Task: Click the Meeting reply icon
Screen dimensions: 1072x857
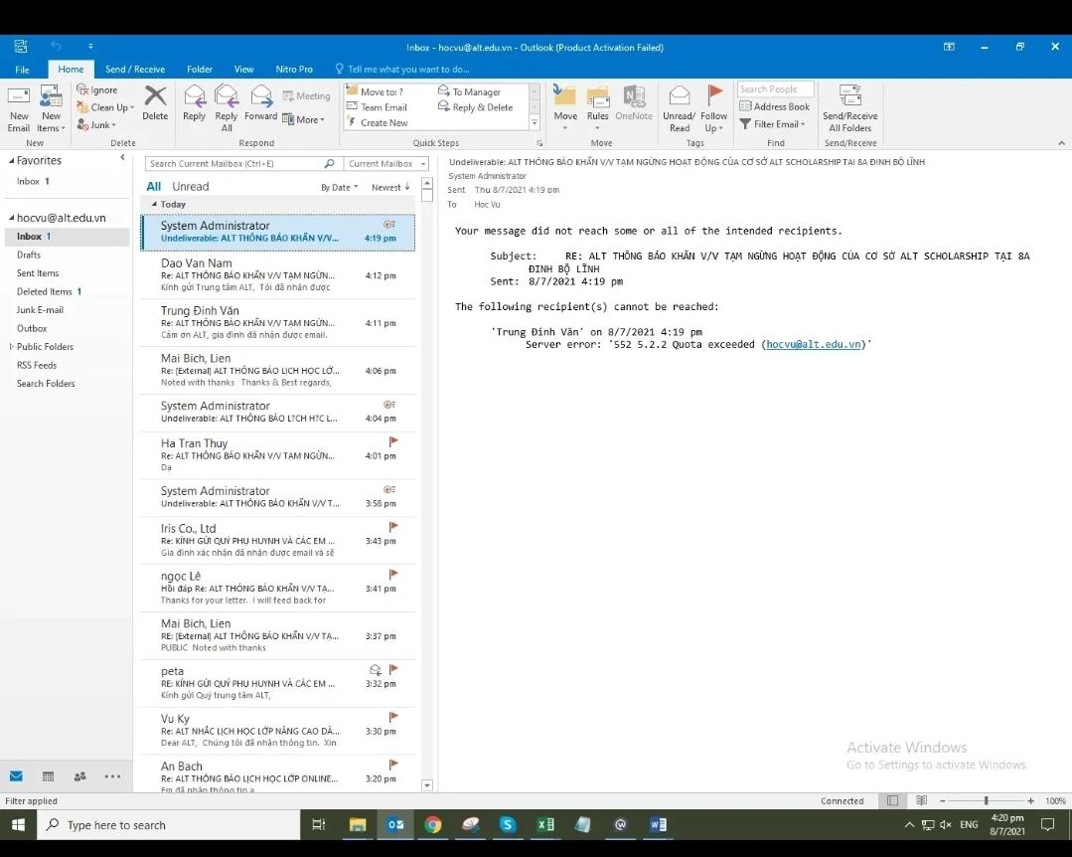Action: 288,96
